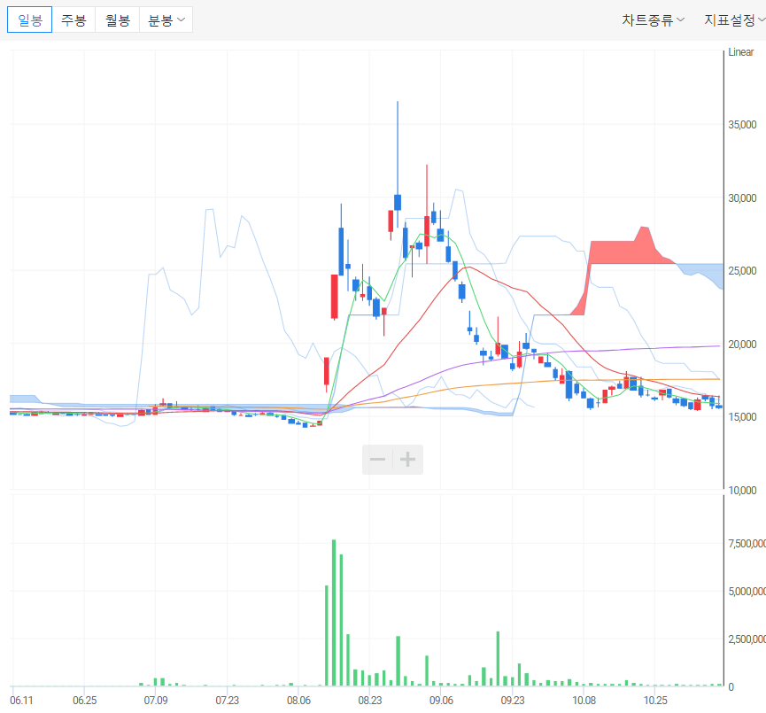The width and height of the screenshot is (766, 713).
Task: Click the 10,000 price axis label
Action: (742, 490)
